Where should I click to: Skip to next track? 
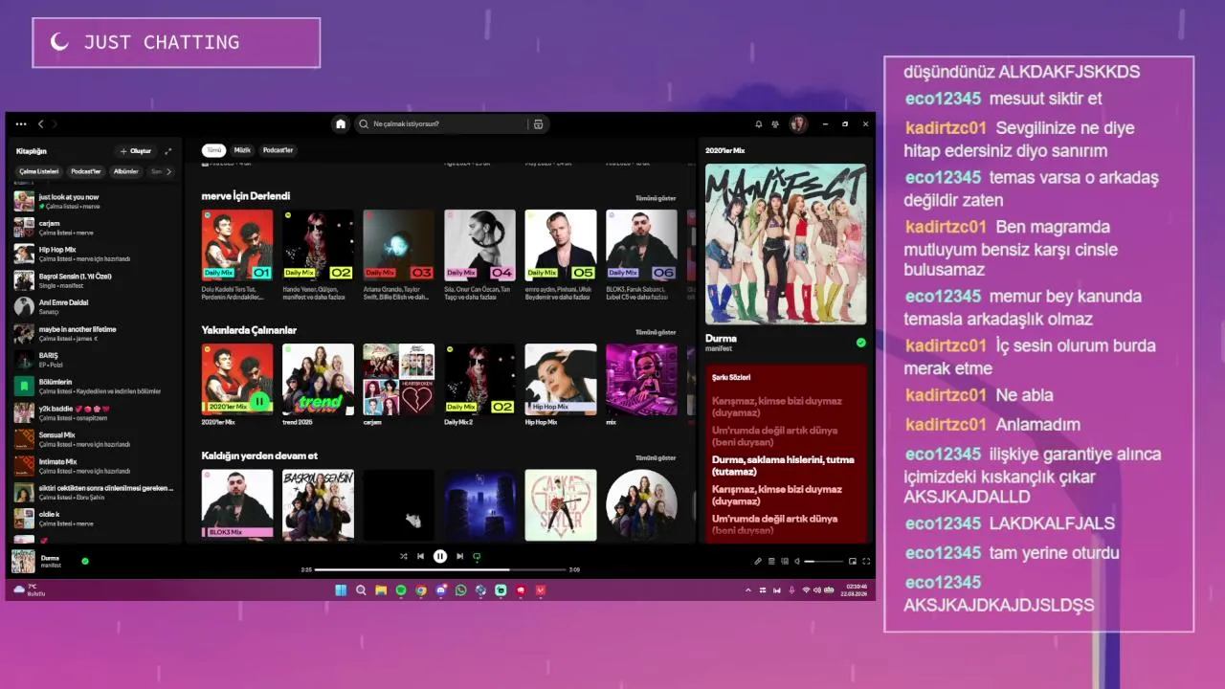tap(459, 556)
